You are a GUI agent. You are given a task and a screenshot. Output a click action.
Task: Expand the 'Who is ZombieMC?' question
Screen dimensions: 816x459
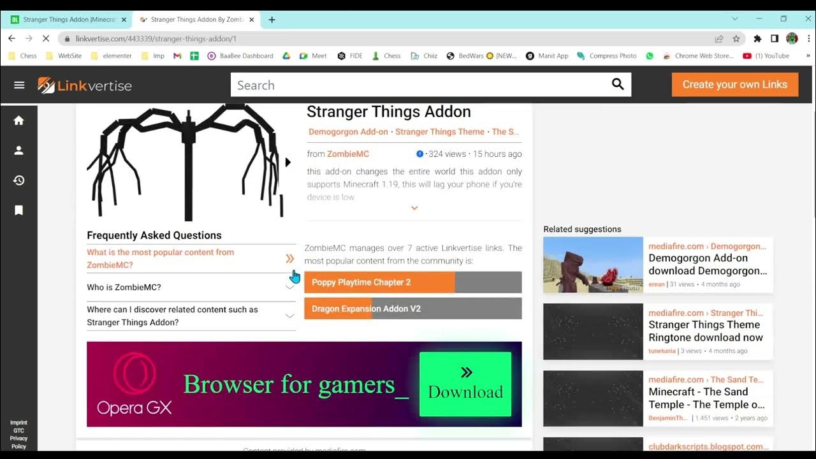191,287
